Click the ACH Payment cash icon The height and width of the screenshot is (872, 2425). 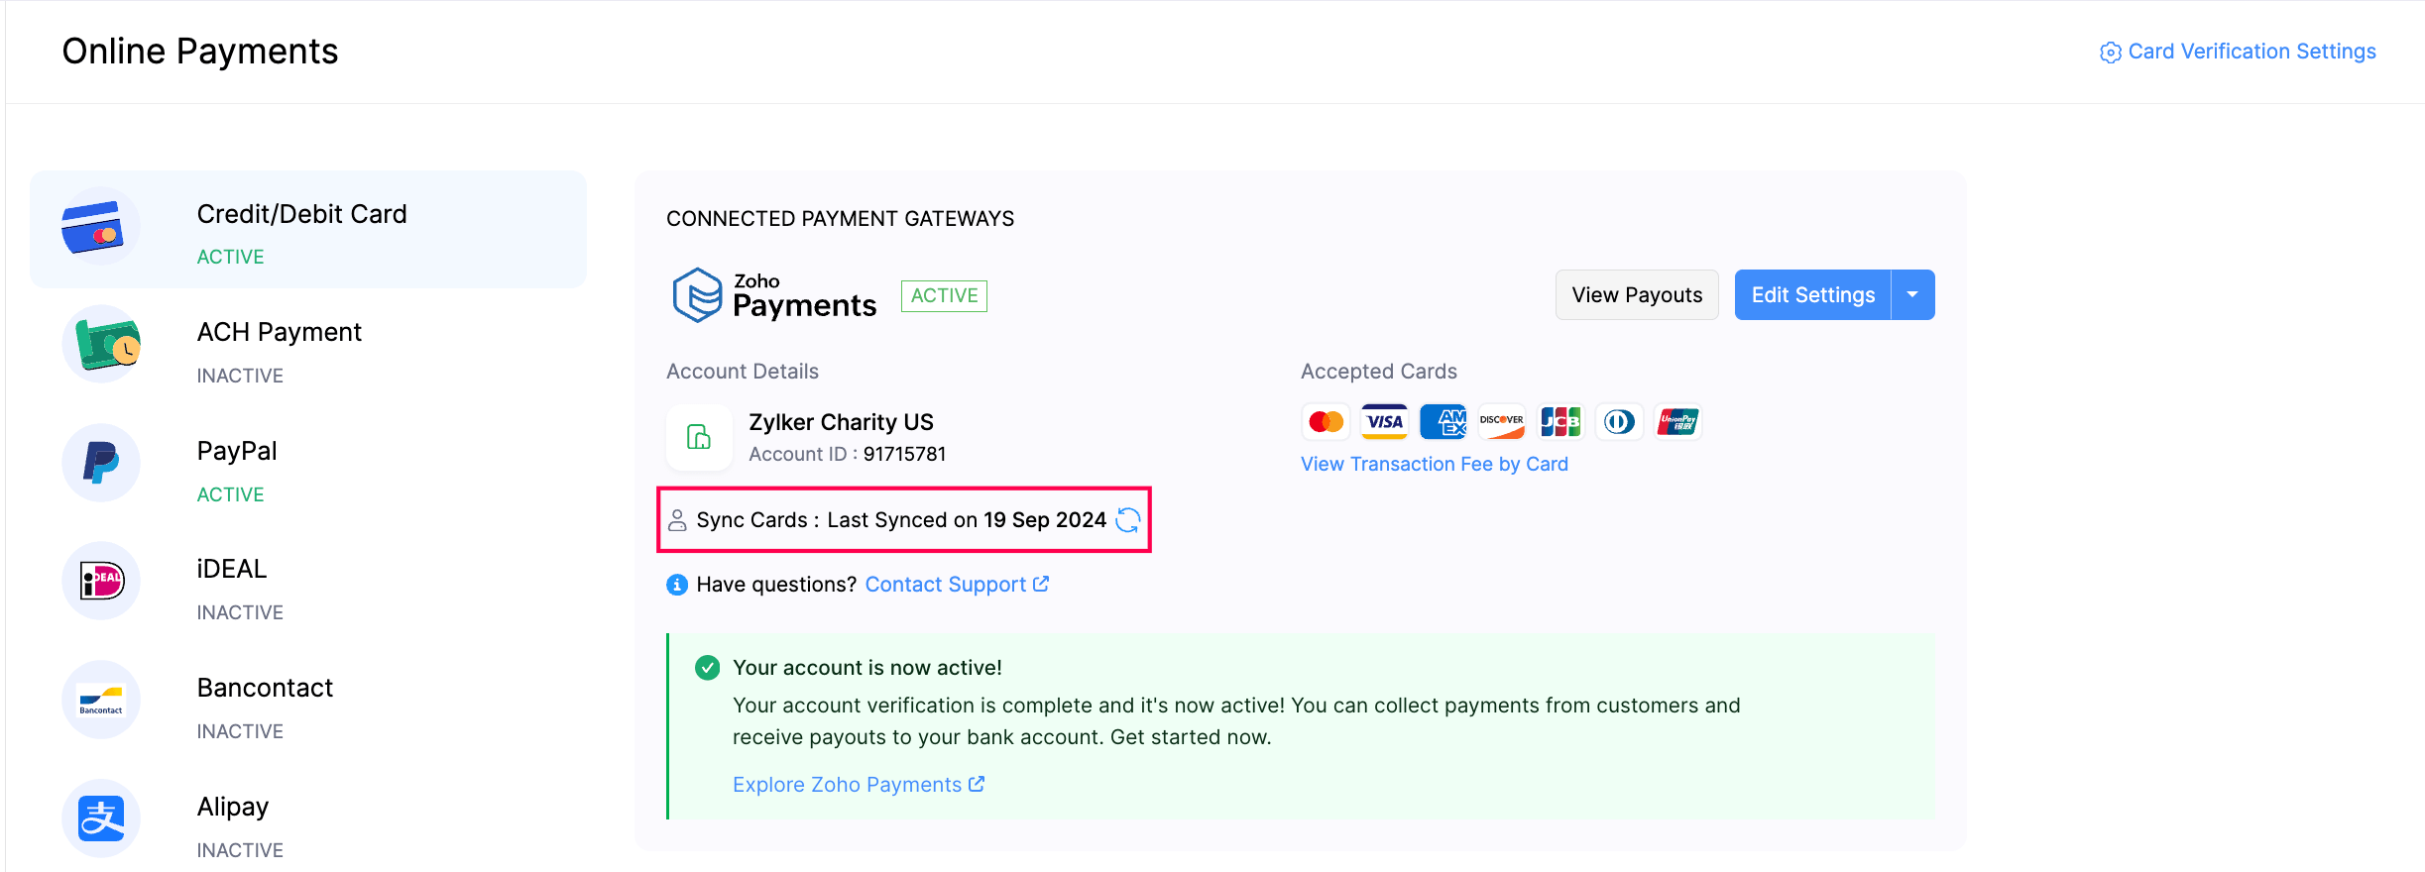(101, 345)
